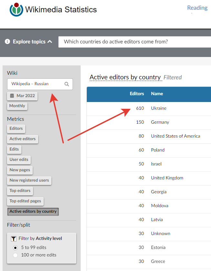
Task: Open the Monthly granularity selector
Action: click(x=17, y=106)
